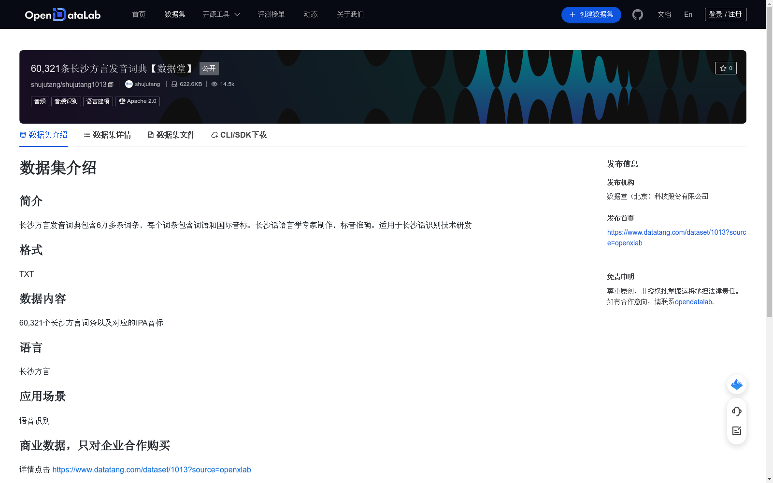Select the 数据集介绍 tab
The height and width of the screenshot is (483, 773).
pos(43,135)
